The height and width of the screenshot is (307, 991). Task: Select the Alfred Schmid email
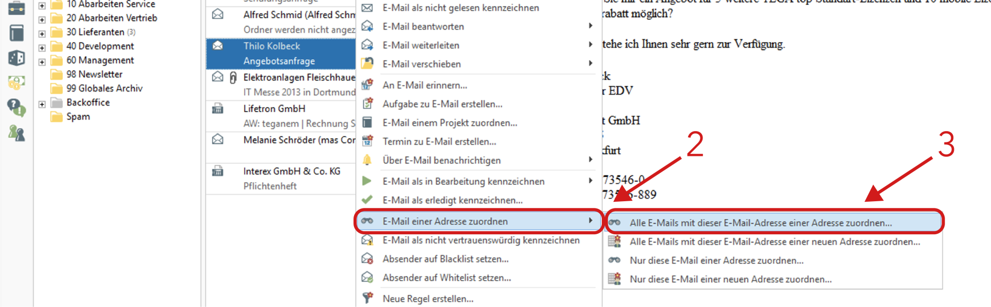281,22
